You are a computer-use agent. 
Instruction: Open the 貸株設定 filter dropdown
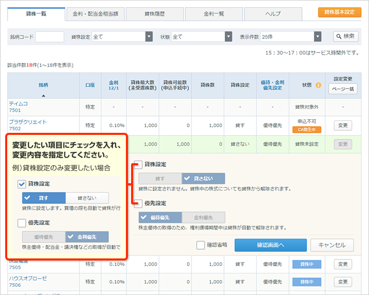(149, 37)
